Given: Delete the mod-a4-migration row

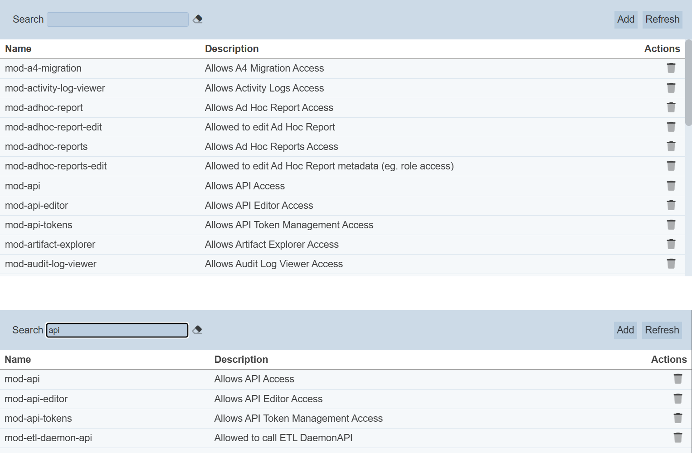Looking at the screenshot, I should (x=671, y=68).
